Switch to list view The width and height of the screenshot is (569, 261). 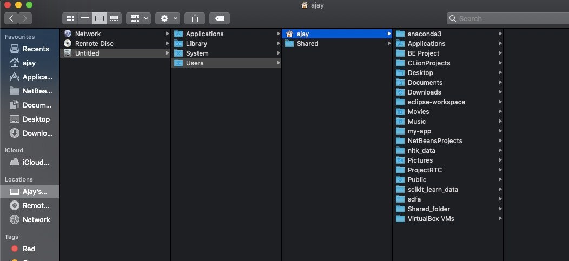click(85, 18)
